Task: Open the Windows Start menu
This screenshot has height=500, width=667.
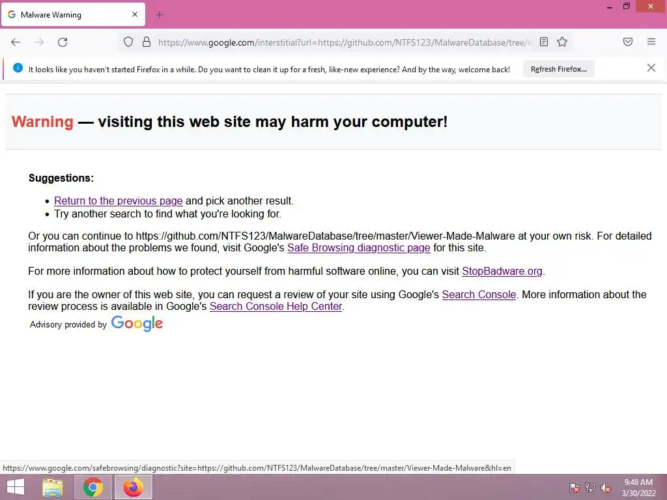Action: 16,487
